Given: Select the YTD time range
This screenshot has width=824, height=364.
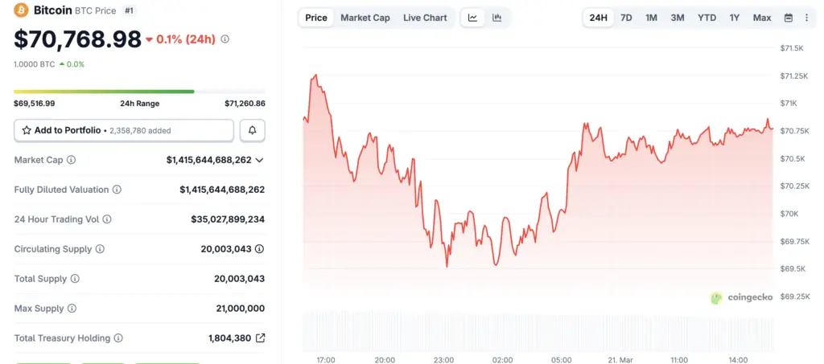Looking at the screenshot, I should (707, 18).
